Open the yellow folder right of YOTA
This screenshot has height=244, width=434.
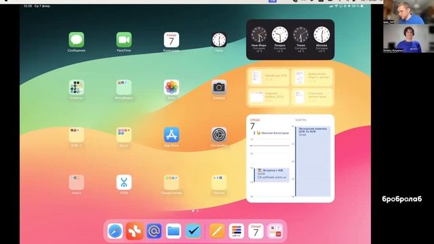point(172,182)
